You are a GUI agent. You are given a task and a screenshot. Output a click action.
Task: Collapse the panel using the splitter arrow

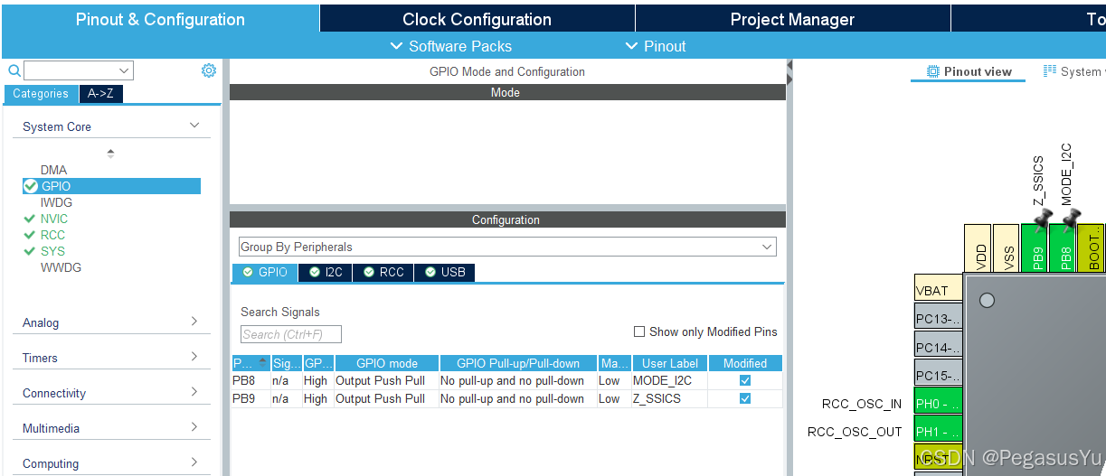tap(789, 73)
